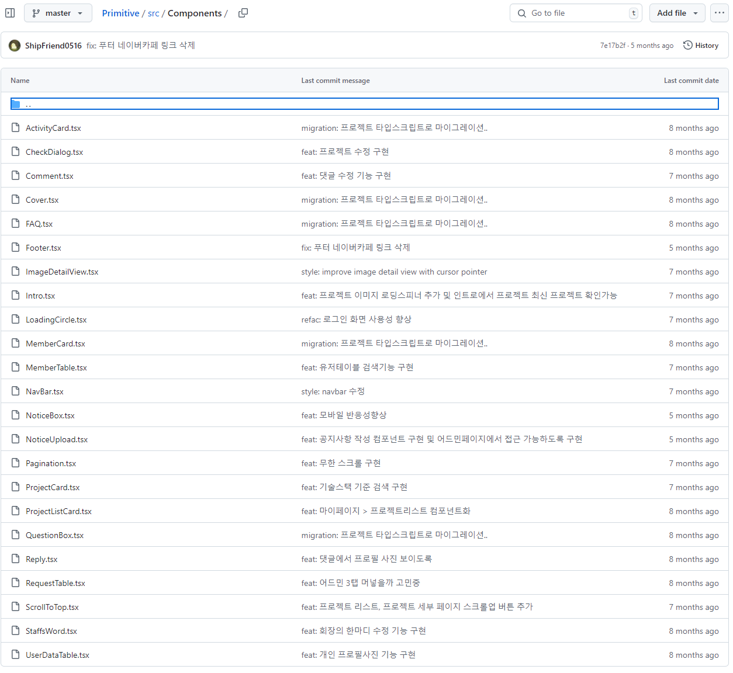Viewport: 733px width, 673px height.
Task: Open the master branch dropdown
Action: pyautogui.click(x=58, y=13)
